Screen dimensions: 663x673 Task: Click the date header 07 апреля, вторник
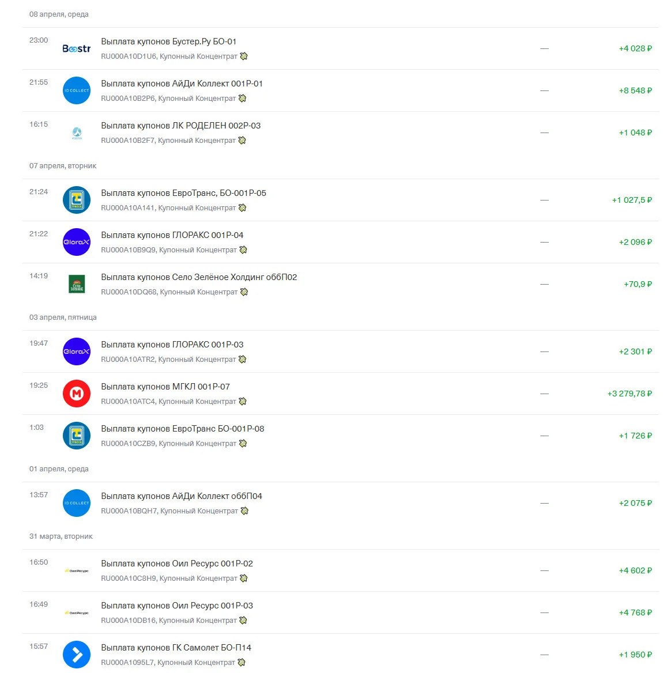point(63,166)
